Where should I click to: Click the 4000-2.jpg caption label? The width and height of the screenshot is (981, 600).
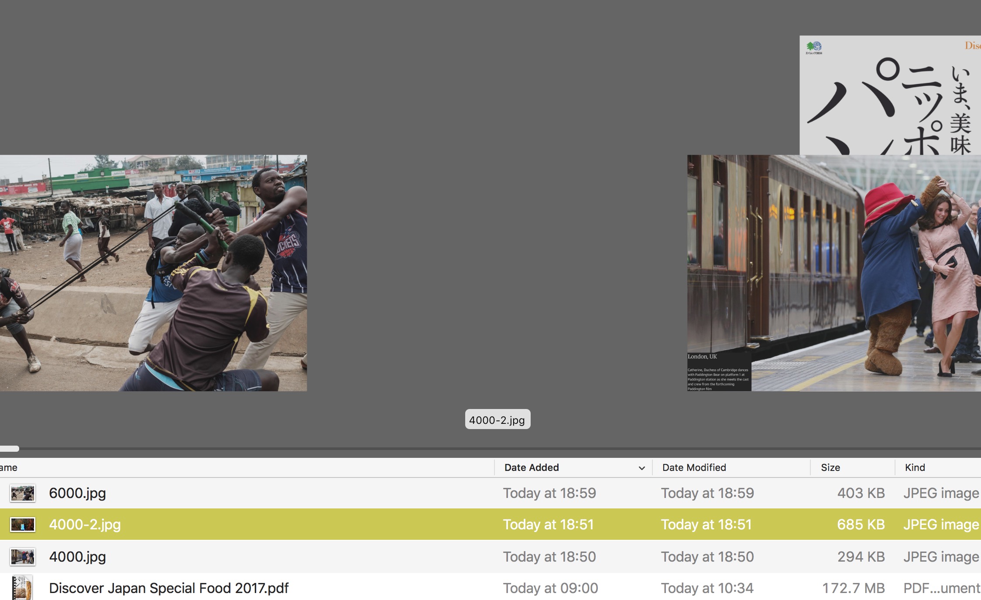(497, 419)
